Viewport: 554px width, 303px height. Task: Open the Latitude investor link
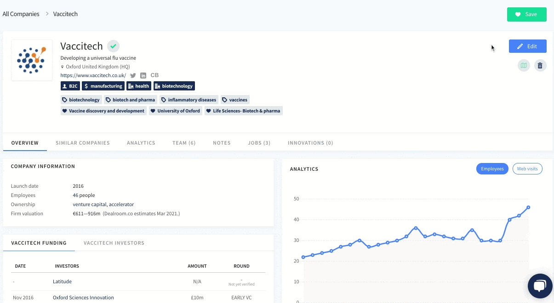(x=62, y=281)
